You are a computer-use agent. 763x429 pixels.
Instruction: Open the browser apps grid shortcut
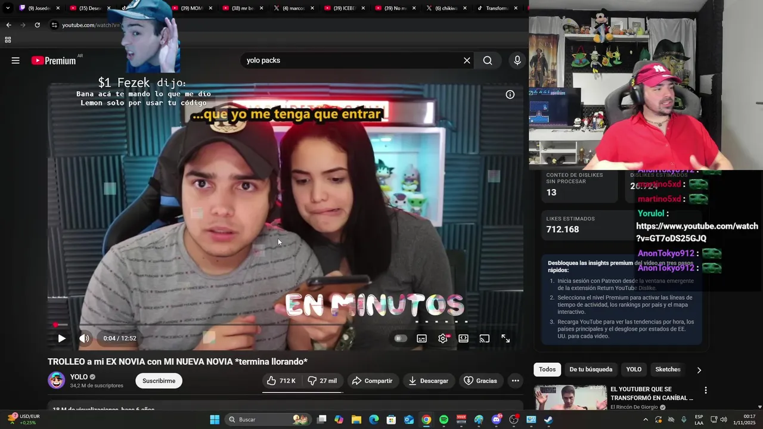[x=8, y=40]
